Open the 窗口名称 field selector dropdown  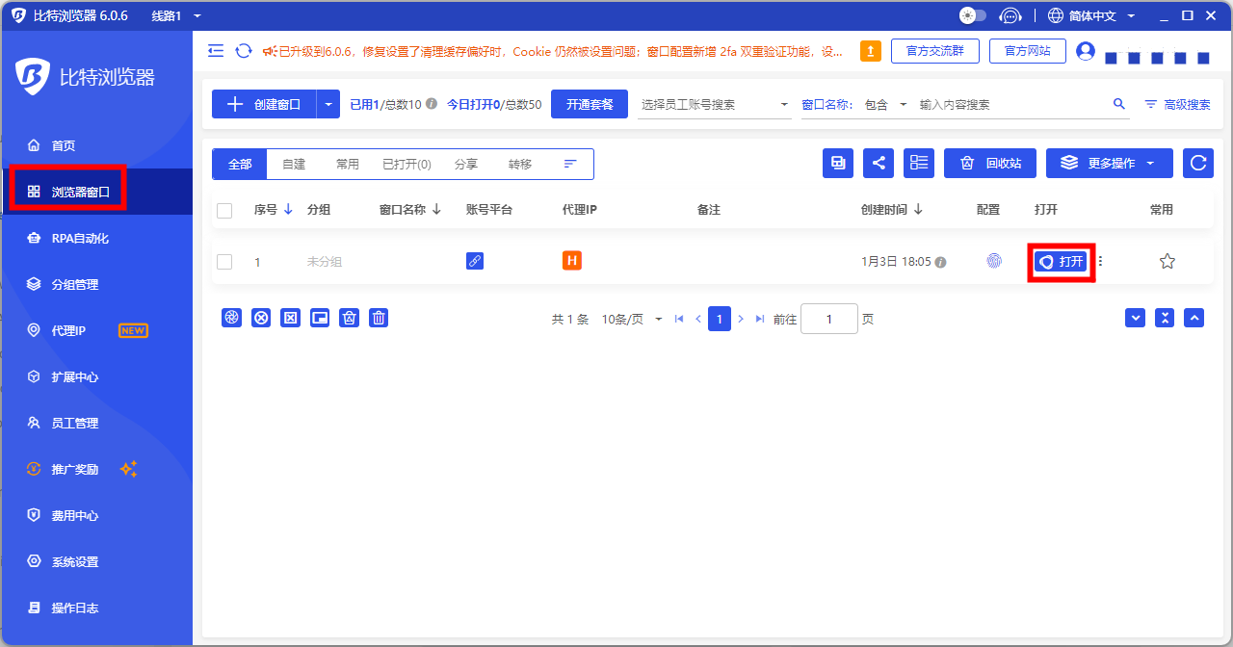(x=827, y=104)
